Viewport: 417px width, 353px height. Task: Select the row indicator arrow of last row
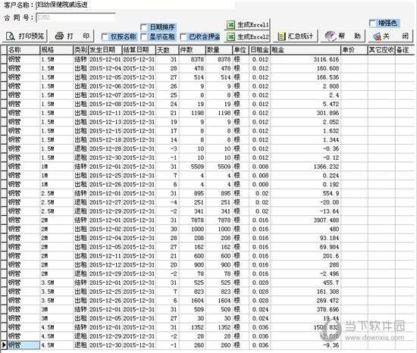4,345
